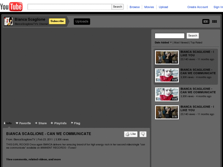Image resolution: width=223 pixels, height=167 pixels.
Task: Switch to grid view icon
Action: (x=214, y=21)
